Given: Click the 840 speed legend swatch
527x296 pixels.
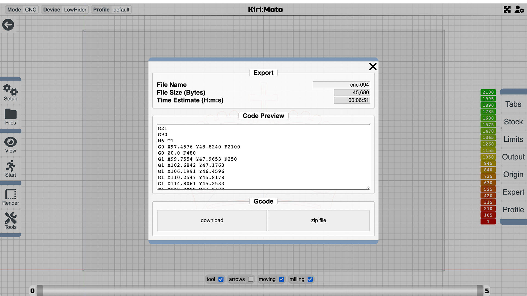Looking at the screenshot, I should (488, 170).
